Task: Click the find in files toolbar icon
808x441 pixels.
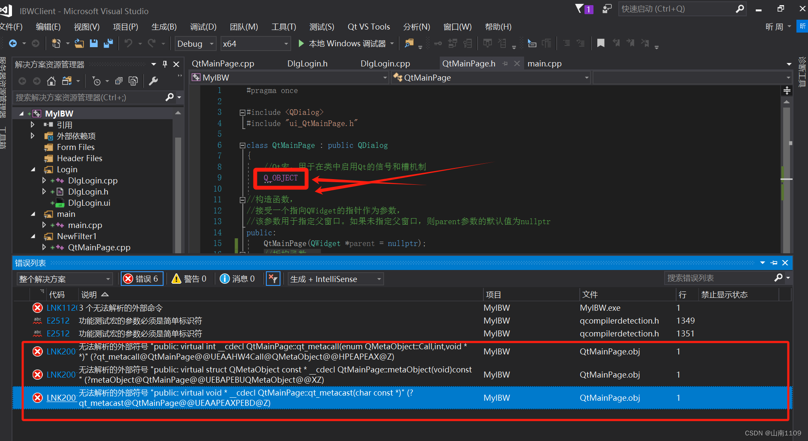Action: 409,43
